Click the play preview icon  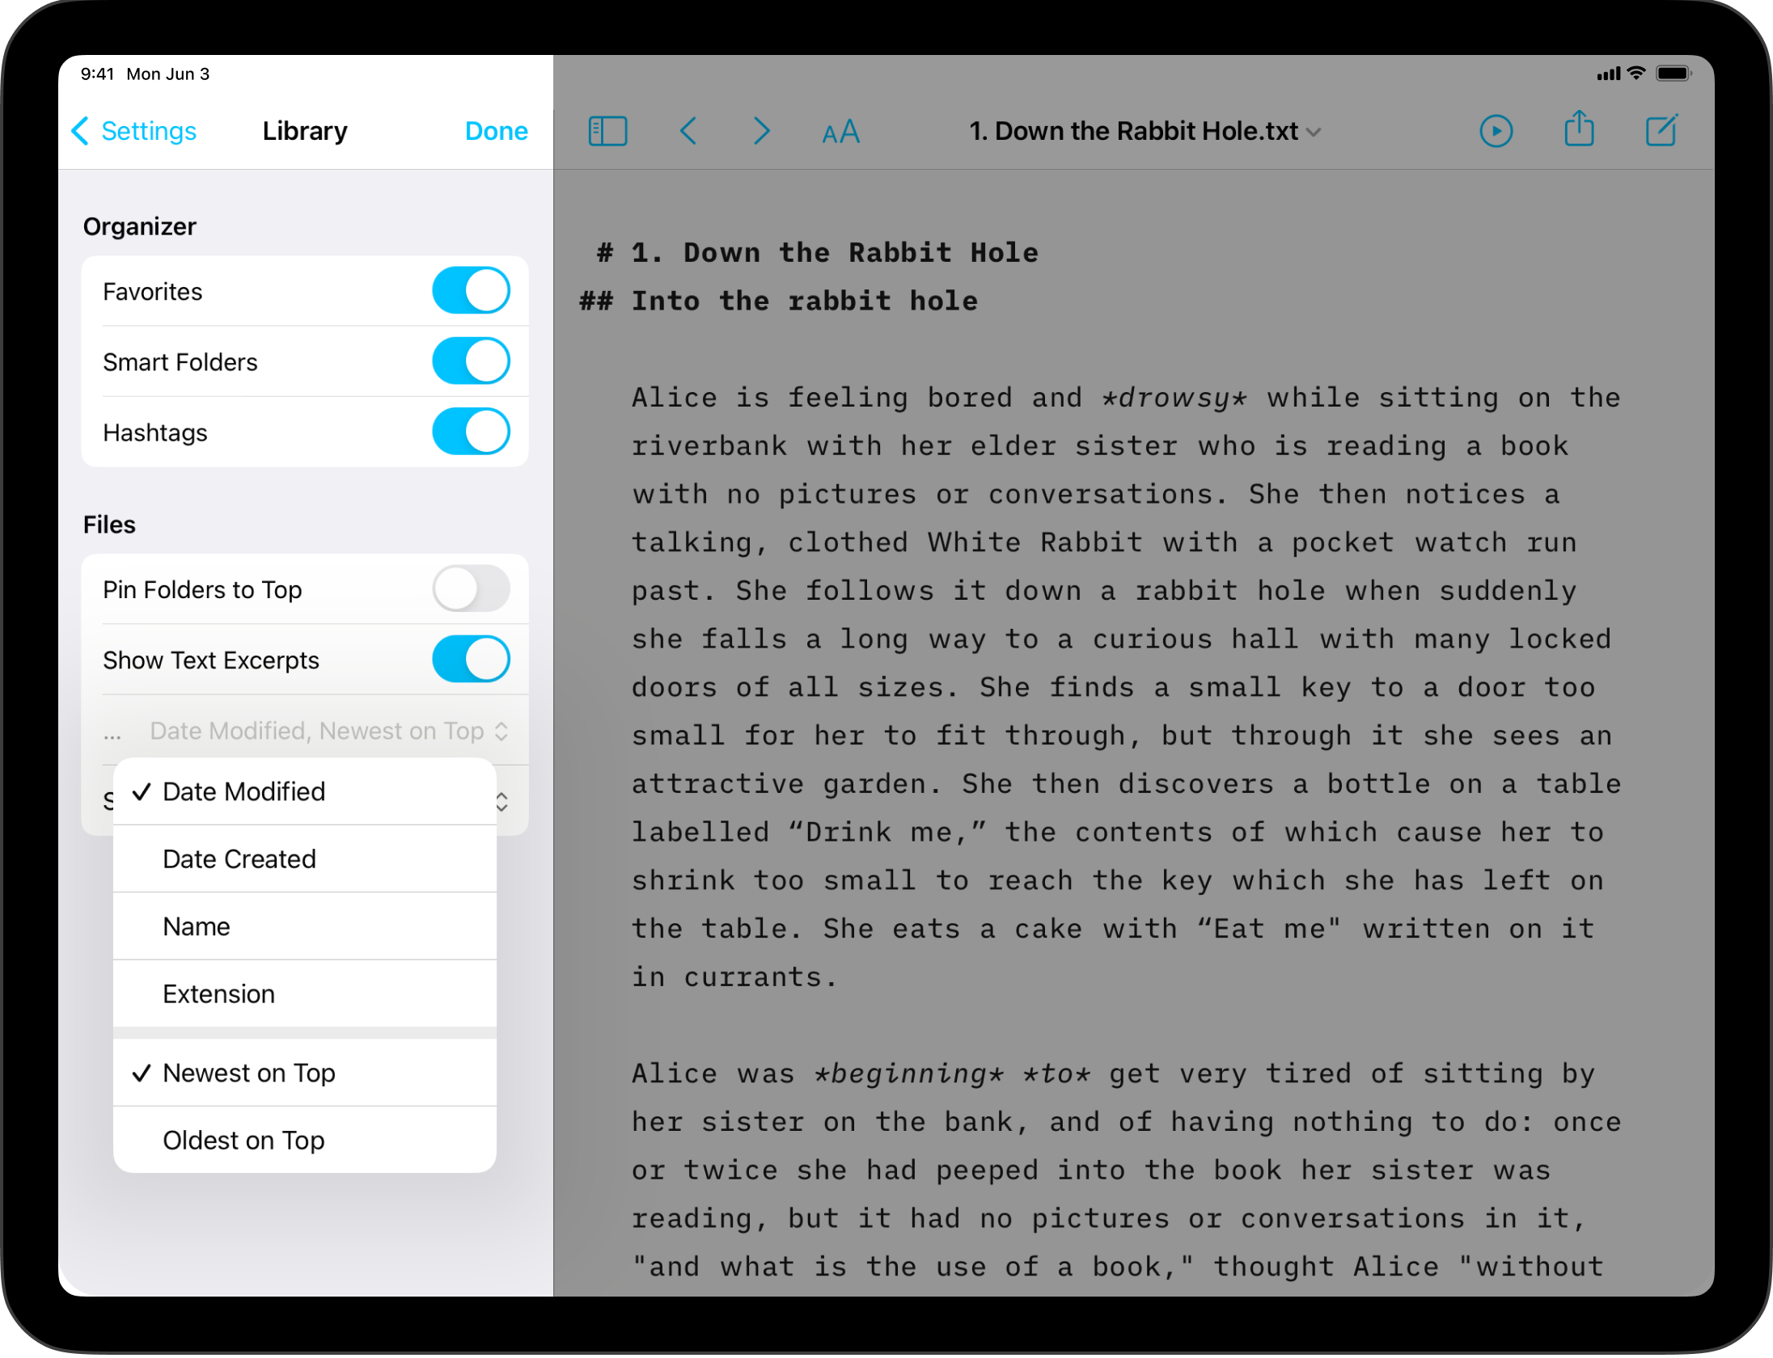[1496, 130]
